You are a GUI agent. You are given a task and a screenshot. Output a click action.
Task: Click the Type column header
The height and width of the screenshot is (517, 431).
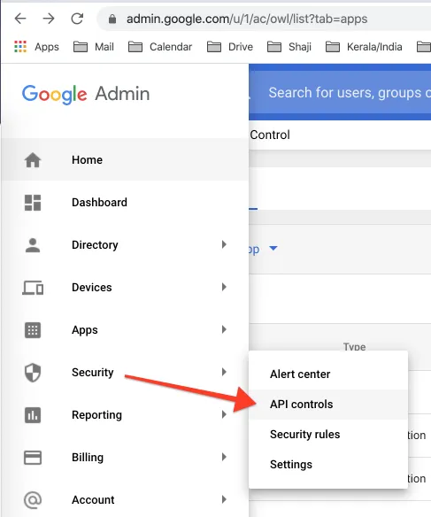tap(354, 347)
